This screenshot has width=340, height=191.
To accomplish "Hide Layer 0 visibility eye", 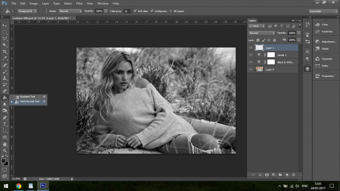I will (x=251, y=69).
